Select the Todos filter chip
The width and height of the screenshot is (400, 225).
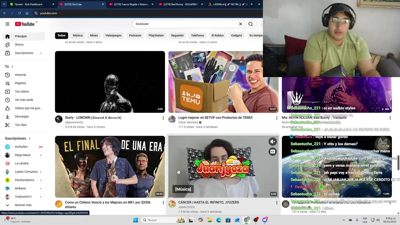pos(62,36)
